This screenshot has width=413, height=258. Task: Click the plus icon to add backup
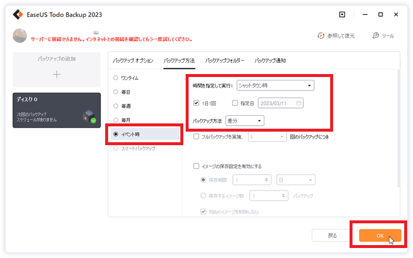click(56, 75)
